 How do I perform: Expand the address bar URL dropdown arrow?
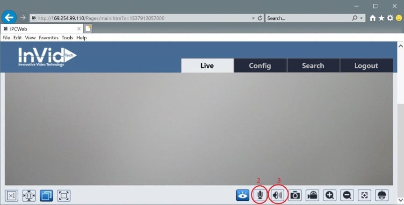[253, 18]
